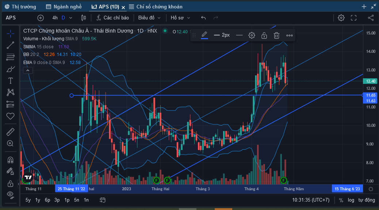Open chart settings gear in top toolbar

[x=341, y=18]
